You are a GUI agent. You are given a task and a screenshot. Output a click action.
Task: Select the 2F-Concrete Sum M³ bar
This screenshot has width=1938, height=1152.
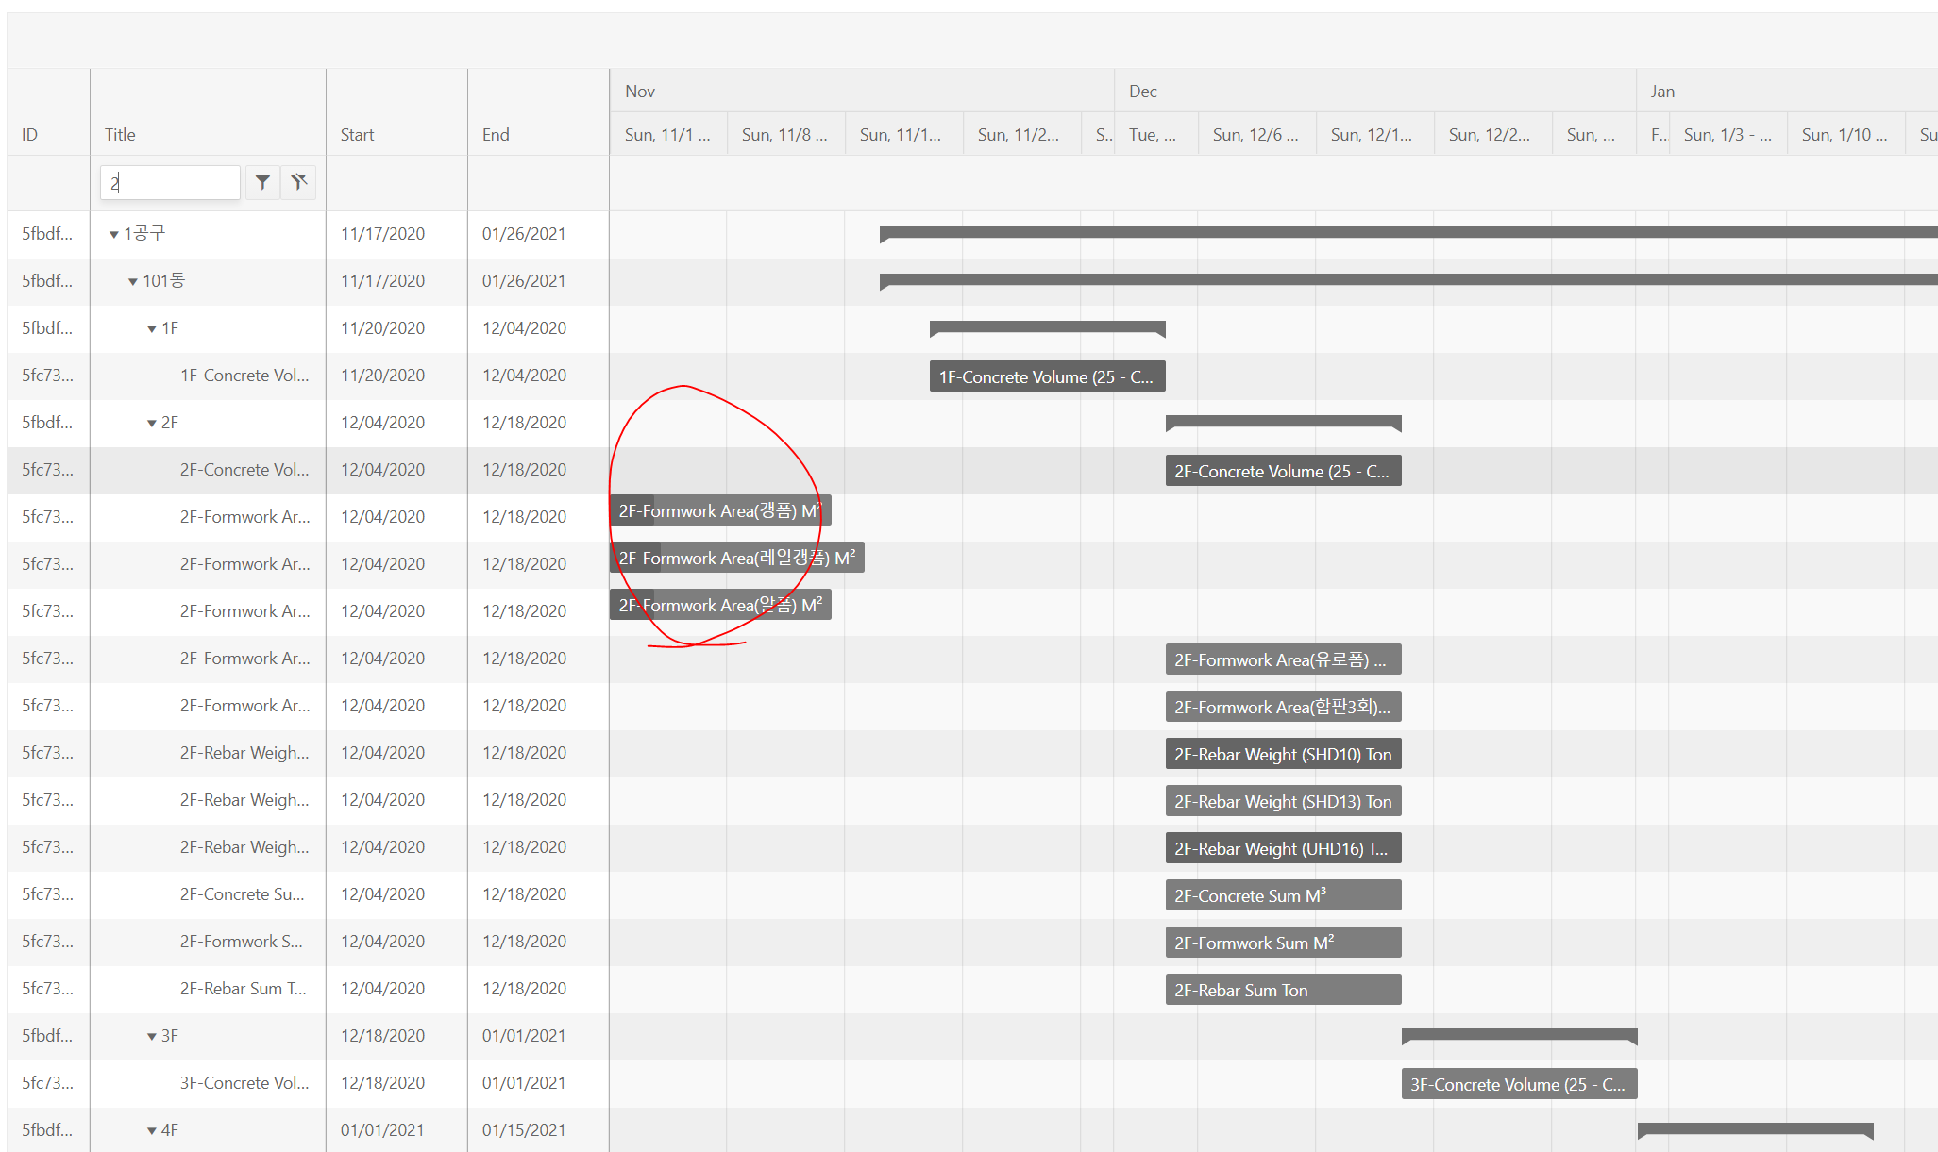(x=1282, y=895)
